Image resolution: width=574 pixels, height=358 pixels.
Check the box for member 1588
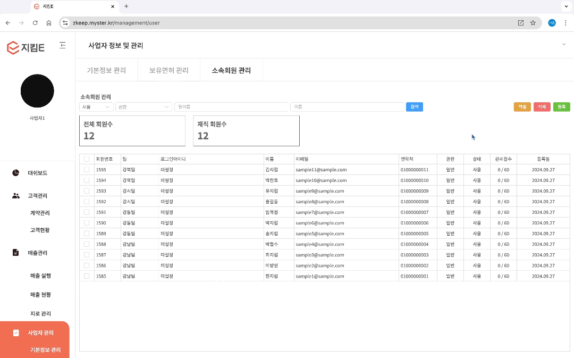point(87,244)
